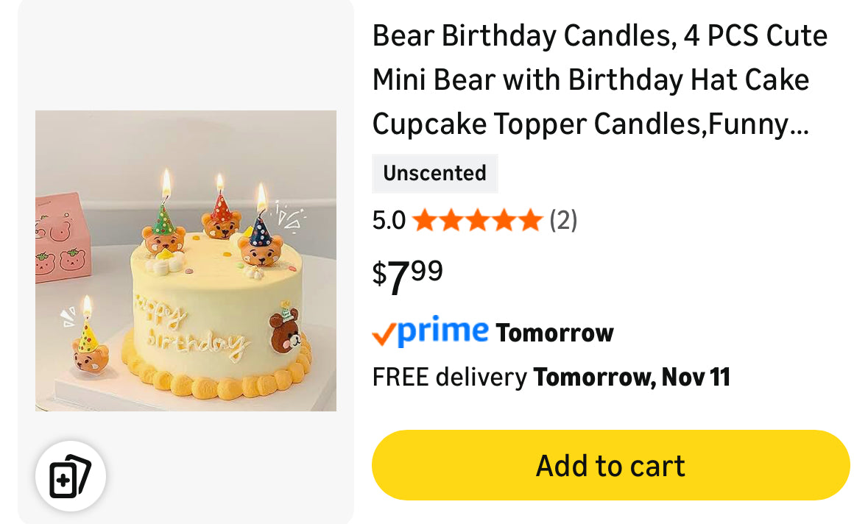868x524 pixels.
Task: Click the $7.99 price
Action: (407, 276)
